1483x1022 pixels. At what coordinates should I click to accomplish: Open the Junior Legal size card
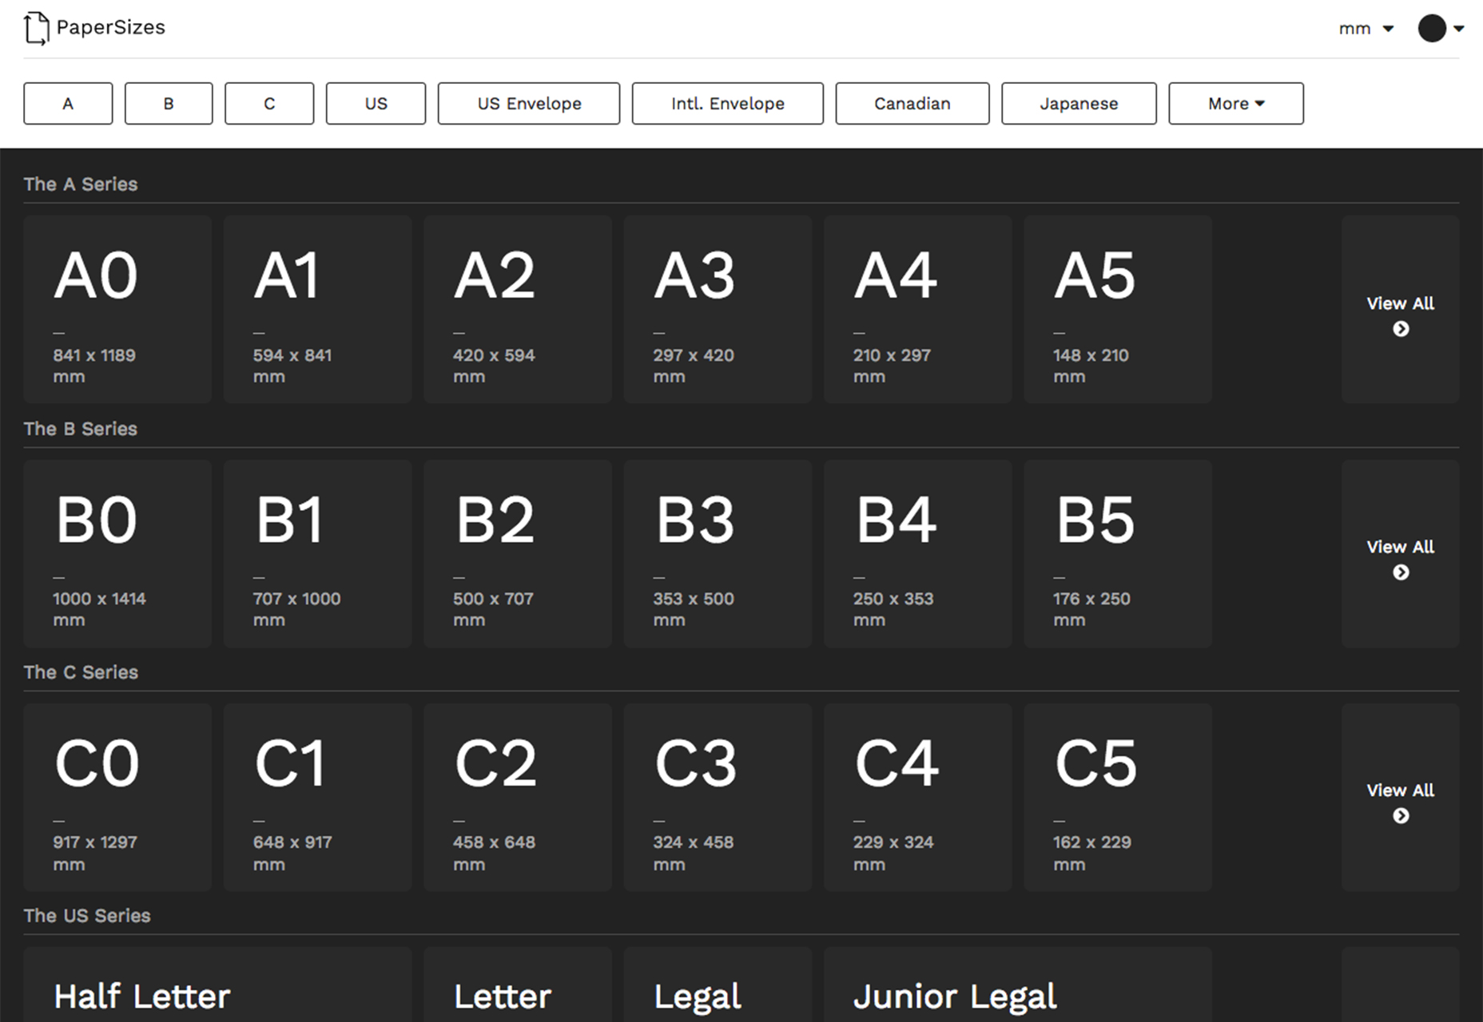pos(1018,984)
